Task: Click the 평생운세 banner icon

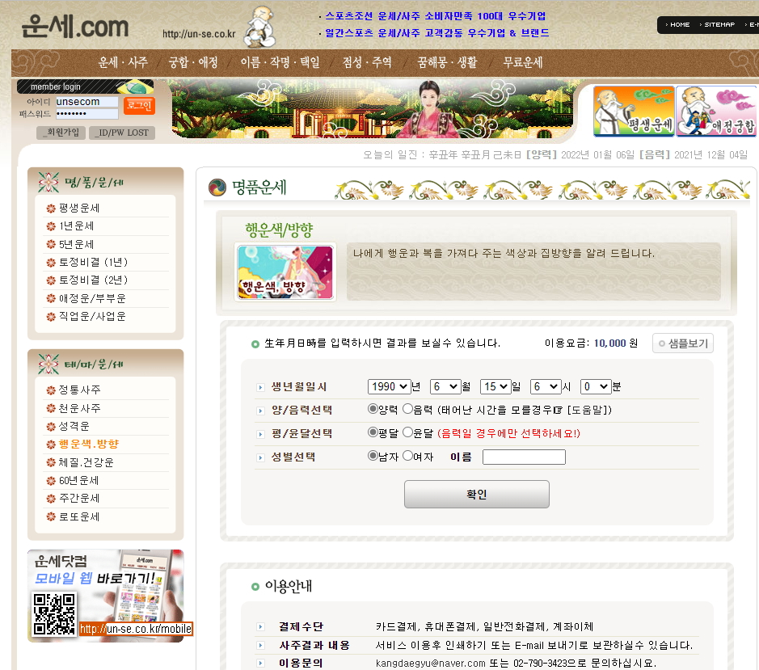Action: coord(633,111)
